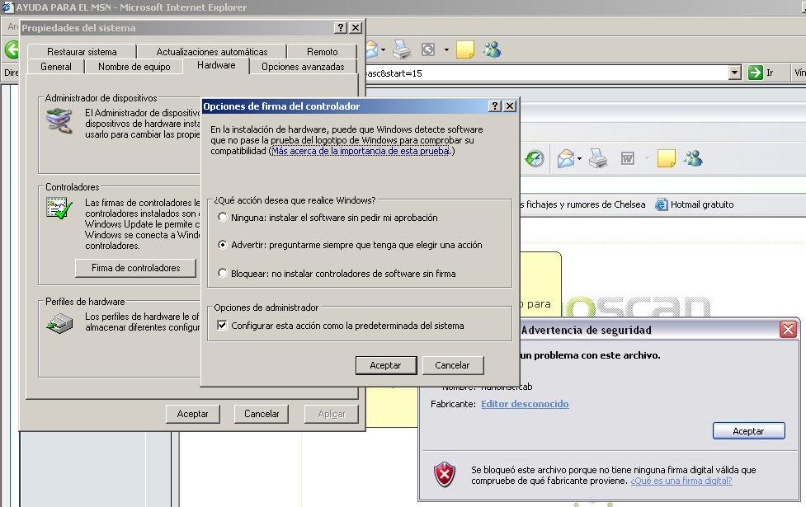Click inside the Internet Explorer address field

coord(546,73)
